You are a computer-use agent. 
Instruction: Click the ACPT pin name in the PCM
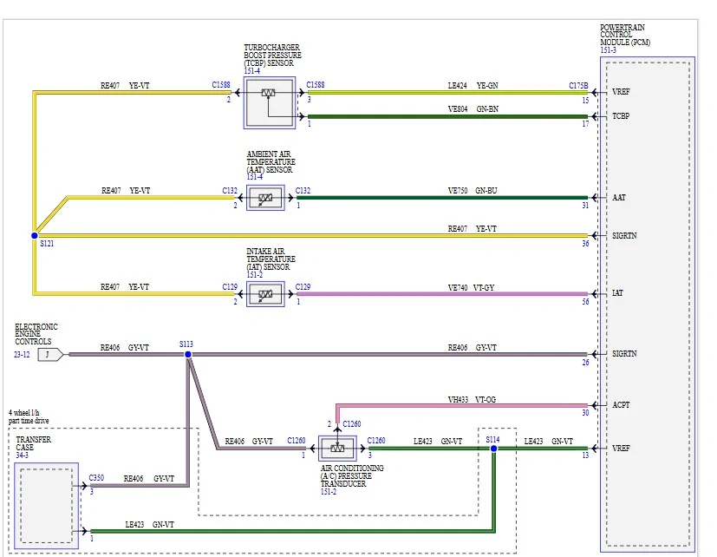(x=621, y=405)
